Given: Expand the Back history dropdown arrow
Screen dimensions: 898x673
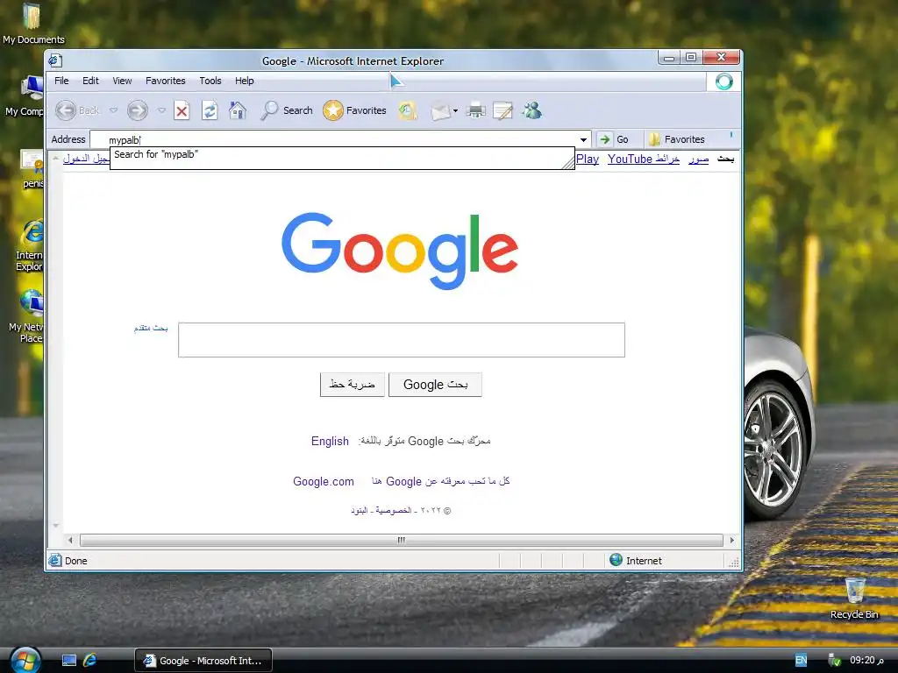Looking at the screenshot, I should pyautogui.click(x=113, y=110).
